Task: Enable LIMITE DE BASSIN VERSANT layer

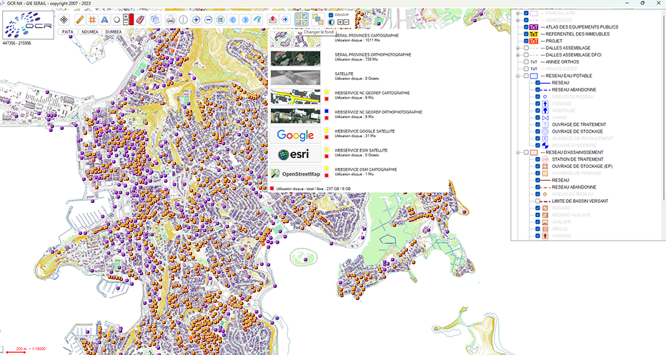Action: click(x=537, y=201)
